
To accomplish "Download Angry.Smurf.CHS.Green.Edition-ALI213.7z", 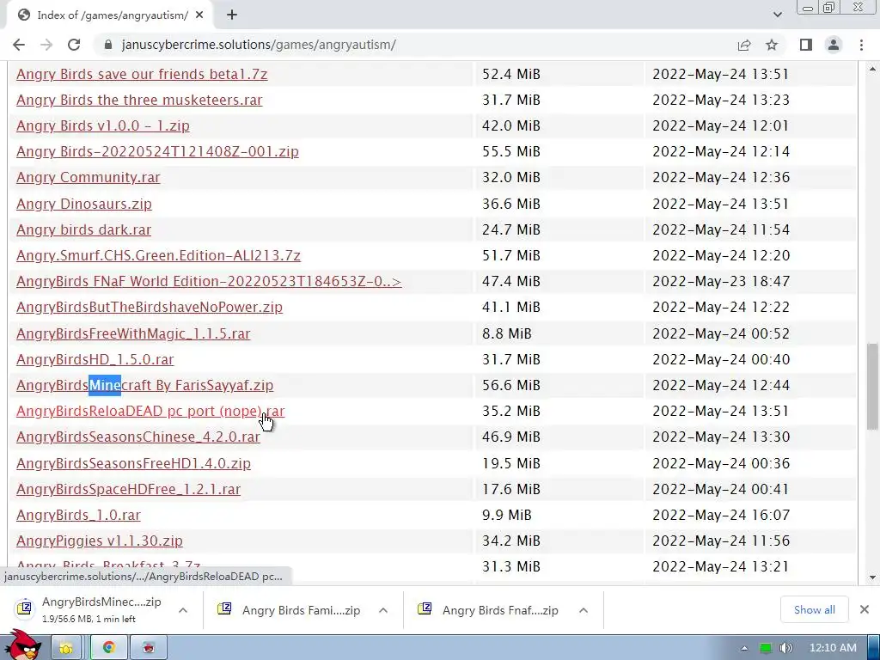I will [x=158, y=255].
